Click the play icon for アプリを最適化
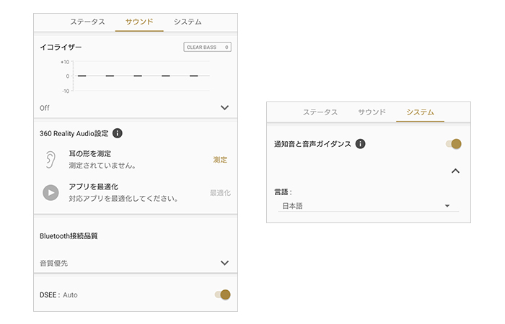 click(x=50, y=192)
